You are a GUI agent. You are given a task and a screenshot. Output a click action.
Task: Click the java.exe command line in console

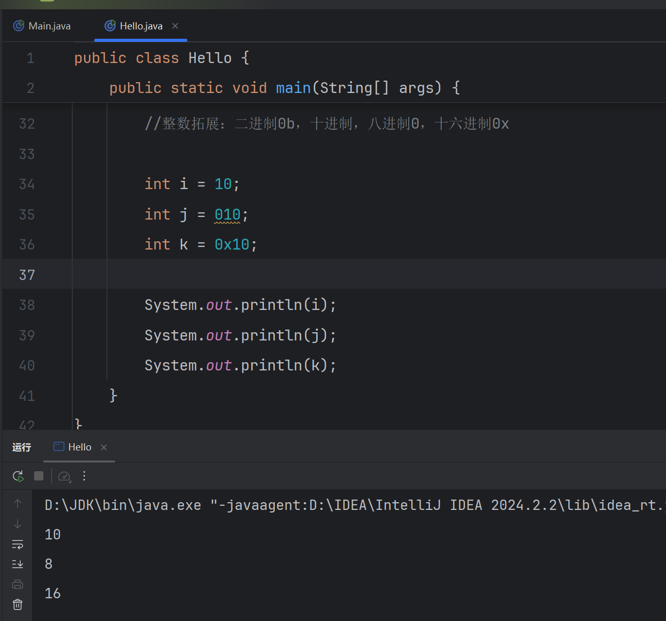tap(355, 505)
